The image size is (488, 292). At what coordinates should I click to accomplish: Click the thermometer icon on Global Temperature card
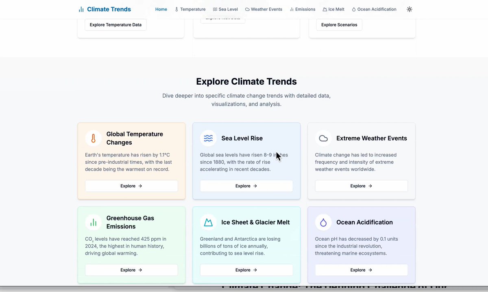(x=93, y=138)
